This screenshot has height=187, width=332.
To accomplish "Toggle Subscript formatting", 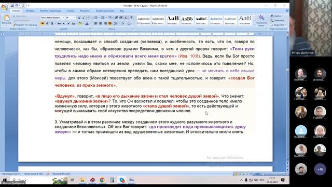I will (x=64, y=23).
